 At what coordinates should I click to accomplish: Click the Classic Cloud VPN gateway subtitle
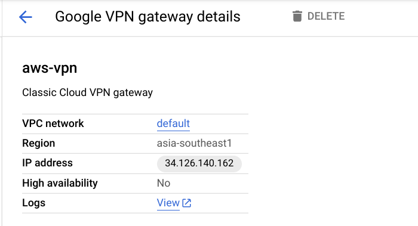point(87,92)
